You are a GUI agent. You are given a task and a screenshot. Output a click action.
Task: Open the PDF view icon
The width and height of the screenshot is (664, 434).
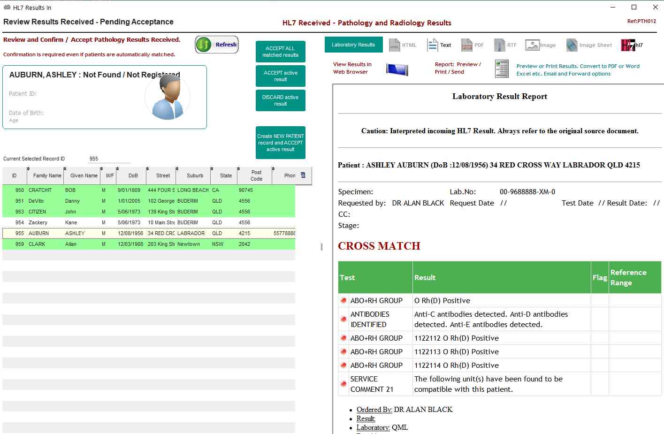click(x=473, y=45)
